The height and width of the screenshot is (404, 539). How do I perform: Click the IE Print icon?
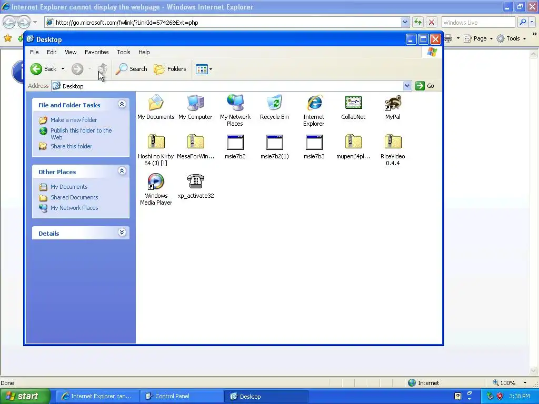(x=448, y=38)
